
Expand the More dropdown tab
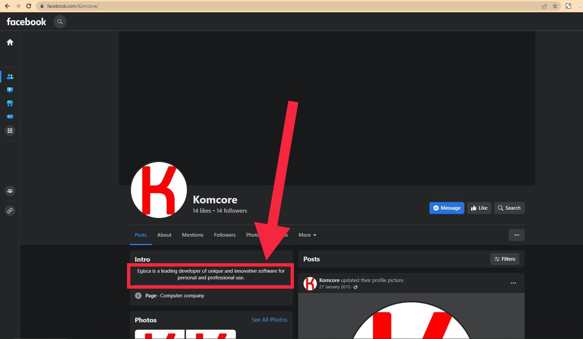point(308,235)
